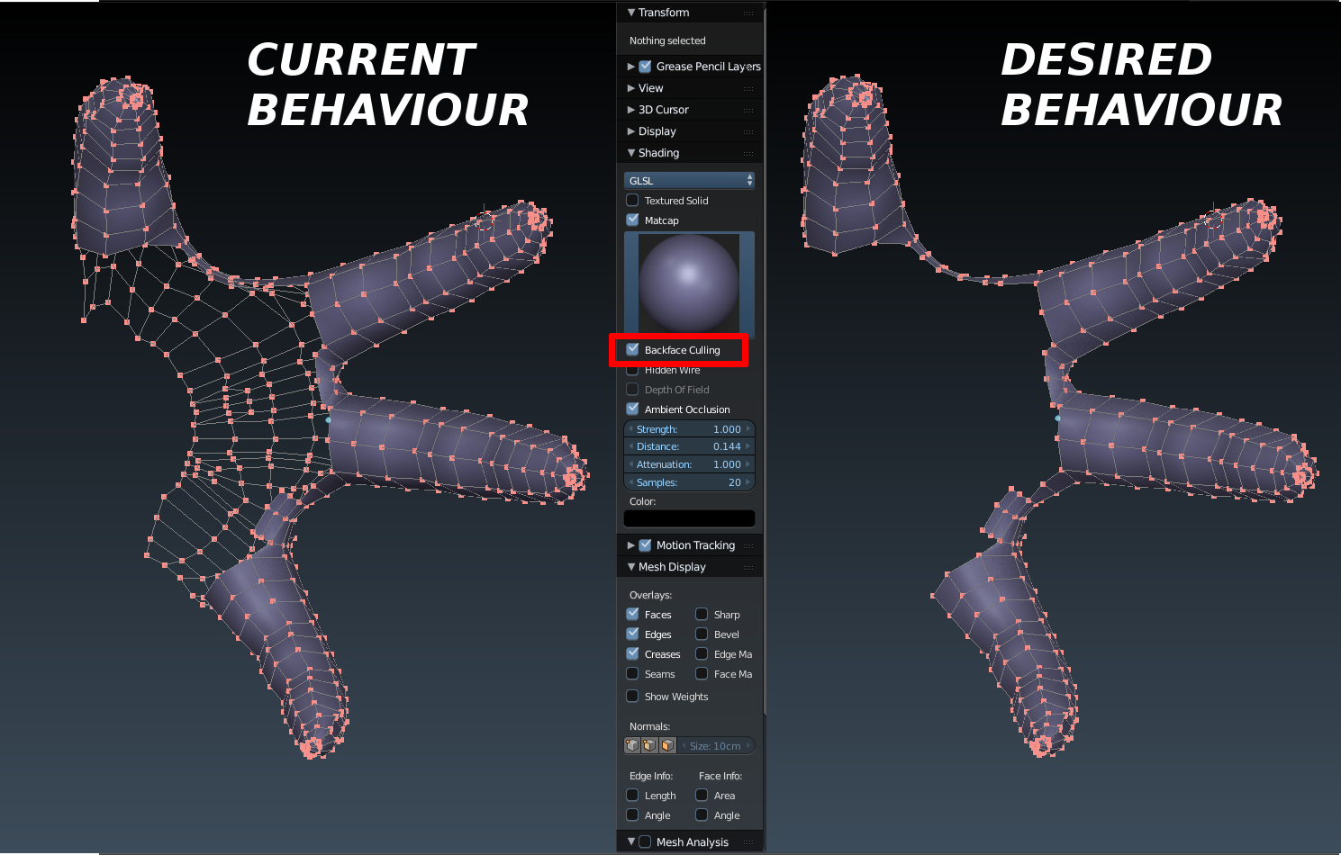Expand Grease Pencil Layers panel triangle
Image resolution: width=1341 pixels, height=855 pixels.
click(631, 67)
